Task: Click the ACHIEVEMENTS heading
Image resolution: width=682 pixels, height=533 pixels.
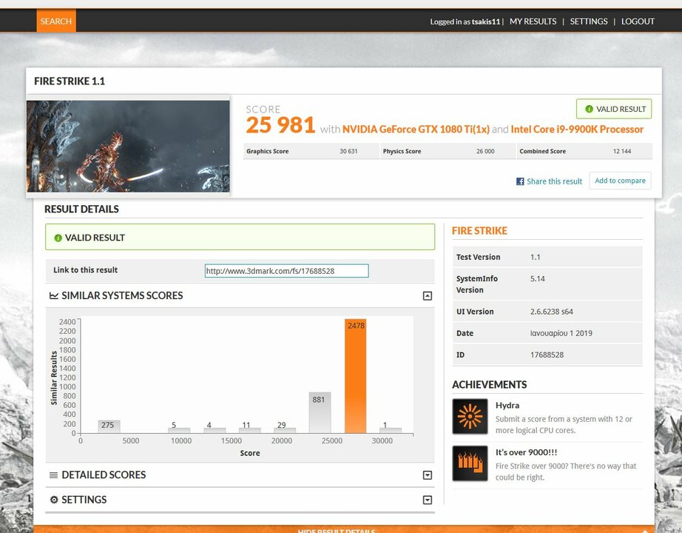Action: (x=490, y=385)
